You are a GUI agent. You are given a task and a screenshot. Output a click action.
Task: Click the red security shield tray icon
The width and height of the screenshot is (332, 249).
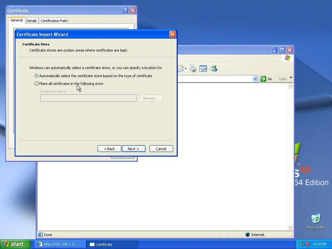point(308,244)
